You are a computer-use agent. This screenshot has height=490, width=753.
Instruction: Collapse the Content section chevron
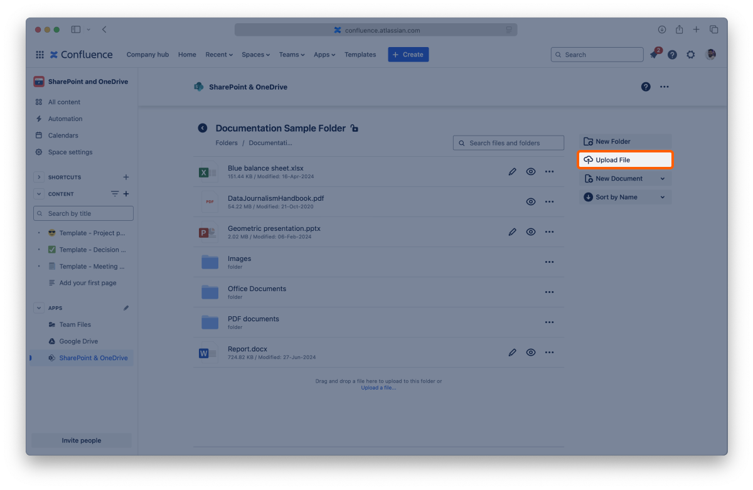pos(39,194)
